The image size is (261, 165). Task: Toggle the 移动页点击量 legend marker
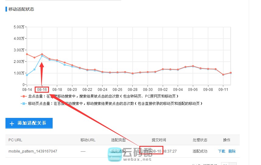click(x=24, y=104)
